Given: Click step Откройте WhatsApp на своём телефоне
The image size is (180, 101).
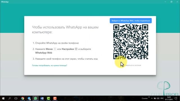Looking at the screenshot, I should [57, 43].
